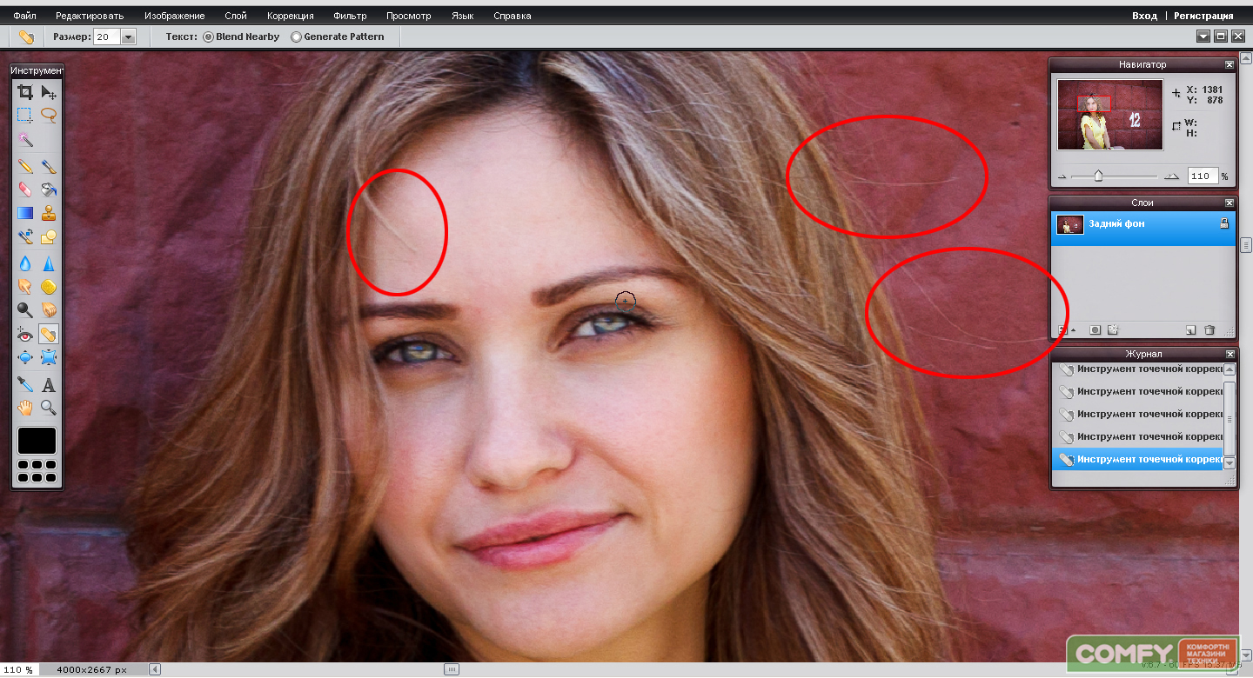Open the Фильтр menu
The width and height of the screenshot is (1253, 678).
(350, 16)
